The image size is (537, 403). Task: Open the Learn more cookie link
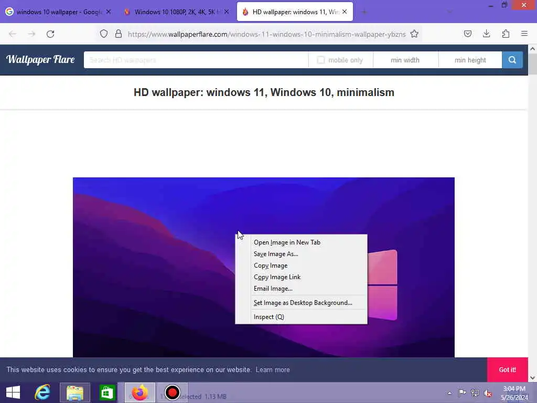(x=273, y=370)
